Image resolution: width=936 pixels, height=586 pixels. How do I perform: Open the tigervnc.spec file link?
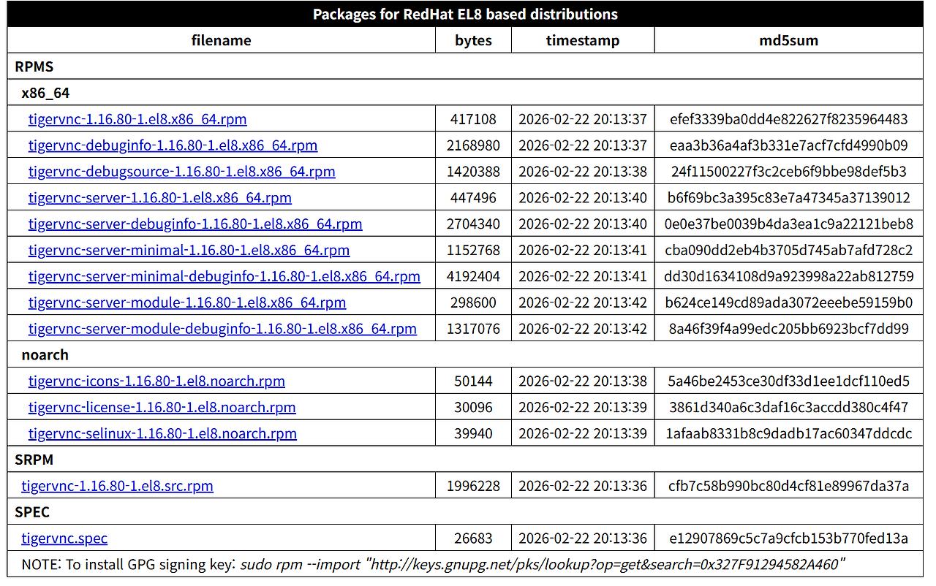pos(64,539)
